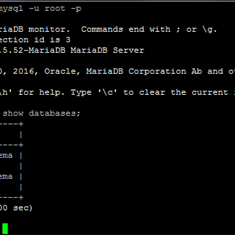Image resolution: width=235 pixels, height=235 pixels.
Task: Click the word 'Commands' in welcome line
Action: [102, 29]
